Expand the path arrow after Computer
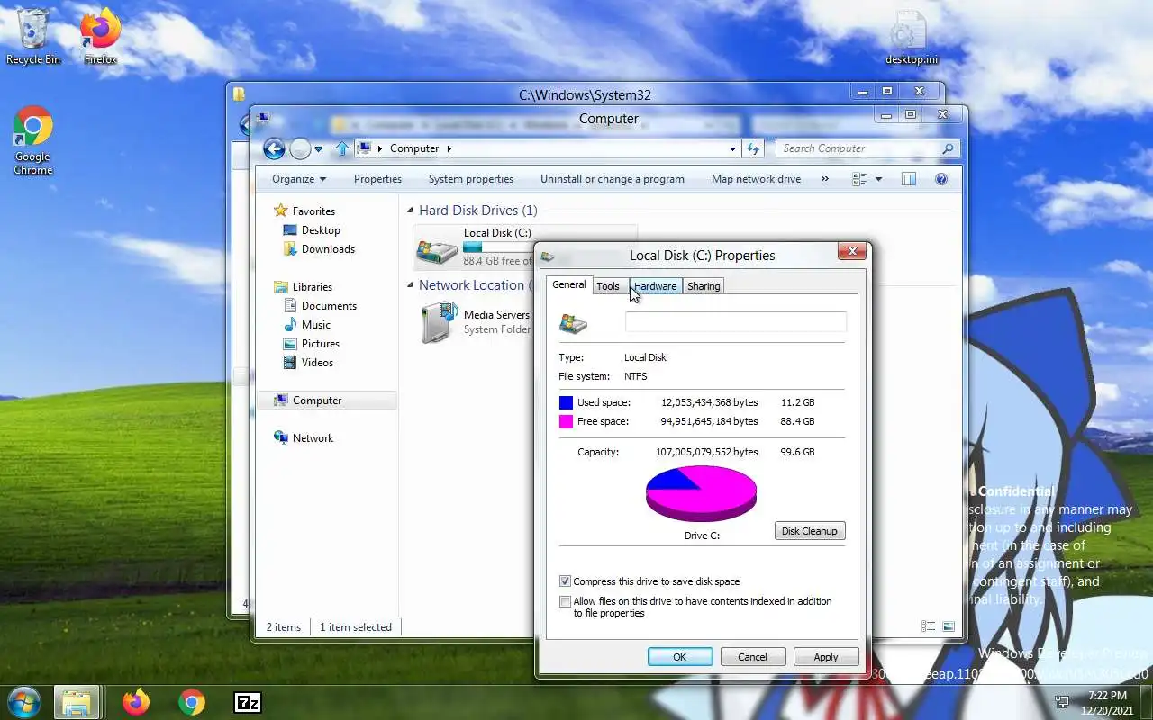1153x720 pixels. (449, 148)
